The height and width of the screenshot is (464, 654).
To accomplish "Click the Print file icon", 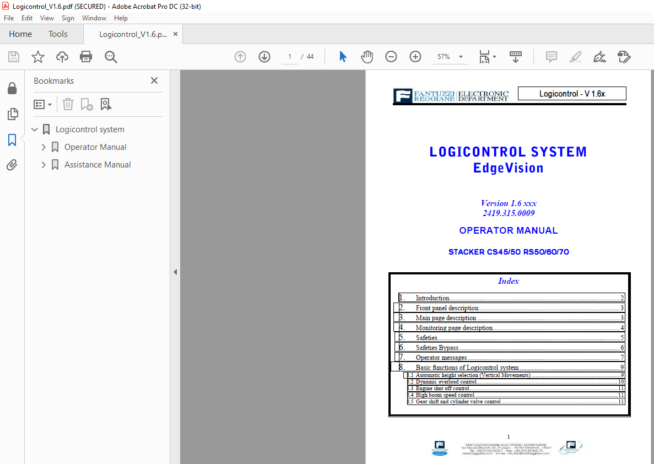I will [86, 57].
